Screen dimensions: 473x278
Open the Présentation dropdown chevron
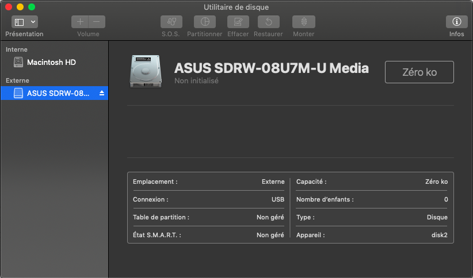(x=33, y=22)
